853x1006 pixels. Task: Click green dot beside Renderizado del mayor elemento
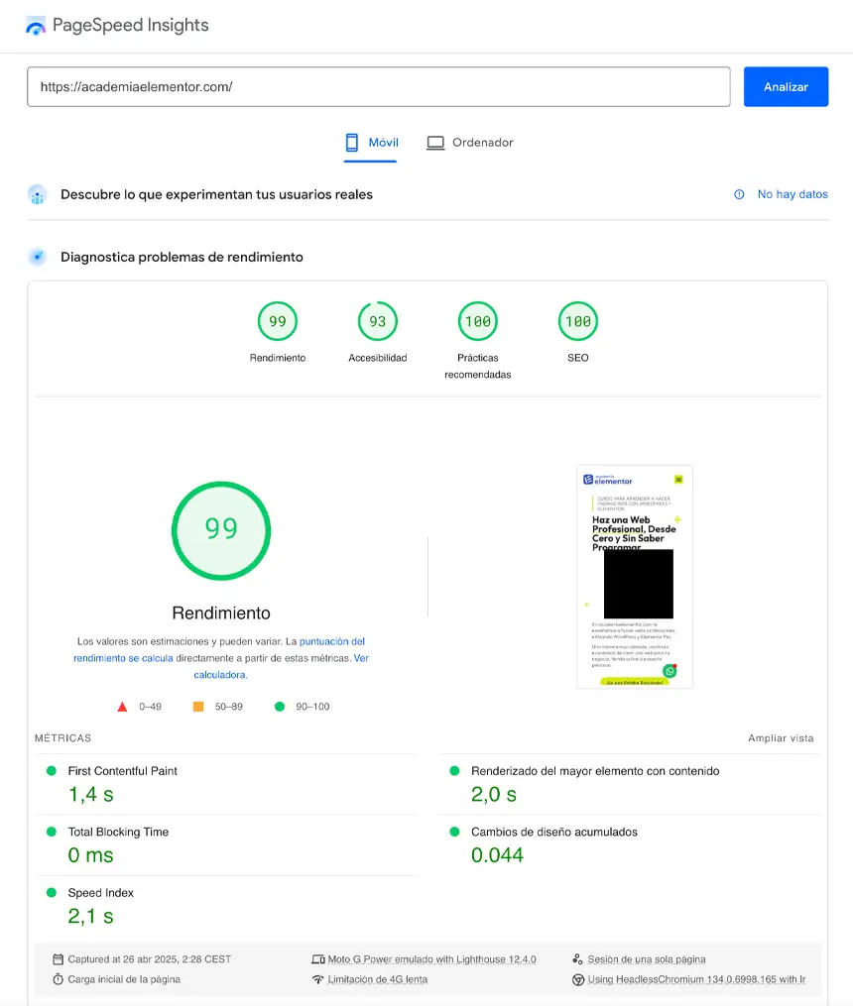click(x=454, y=770)
